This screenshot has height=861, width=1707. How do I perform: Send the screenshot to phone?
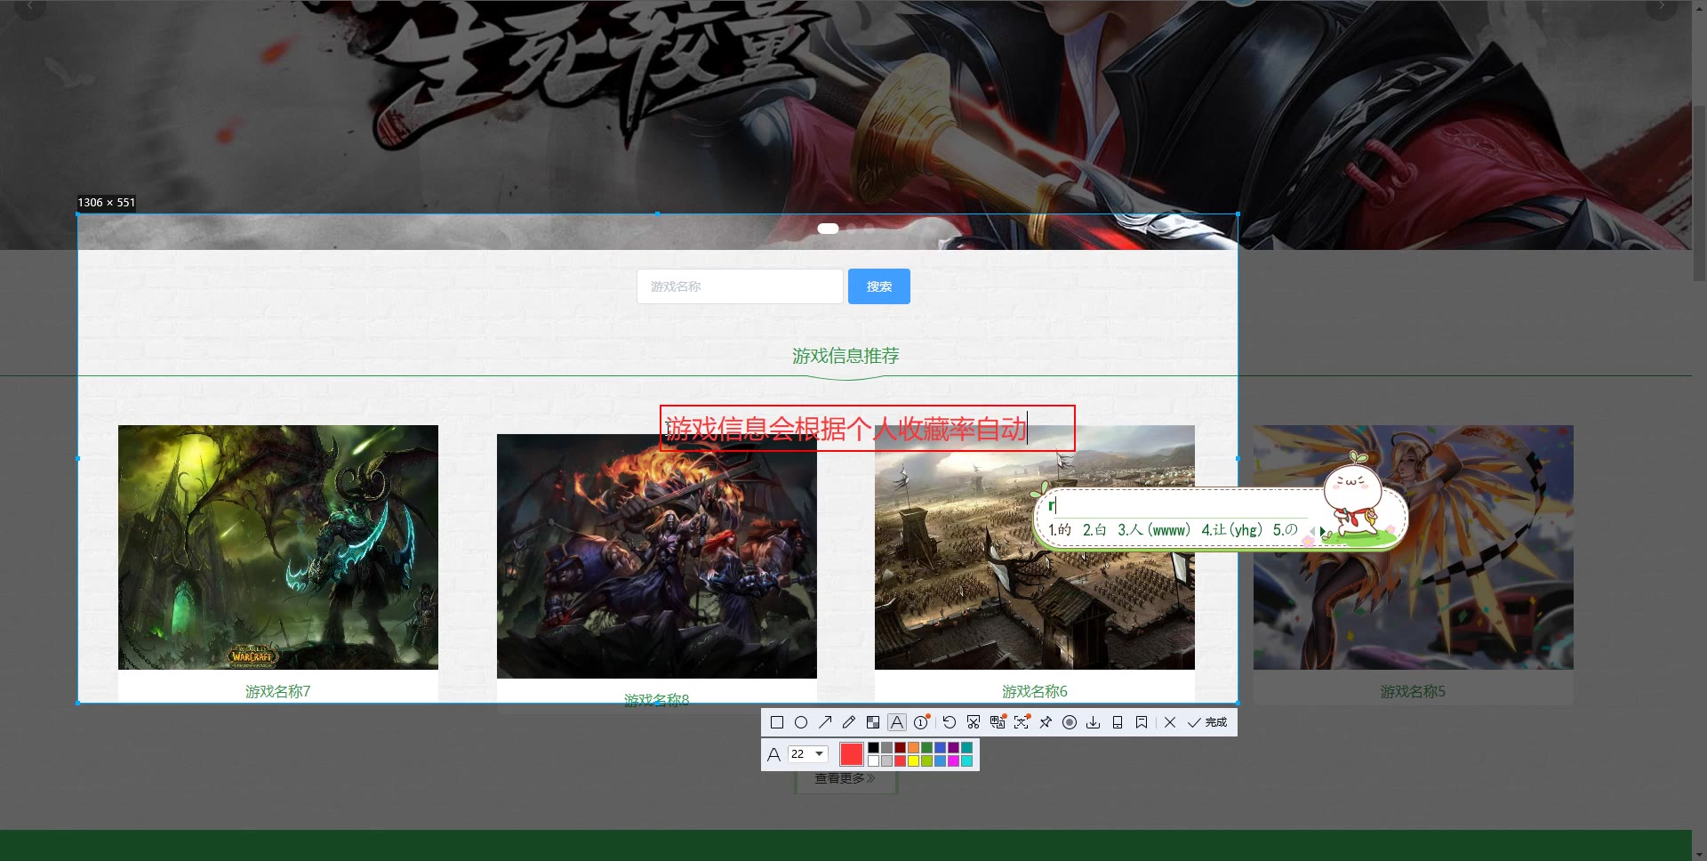click(1118, 722)
